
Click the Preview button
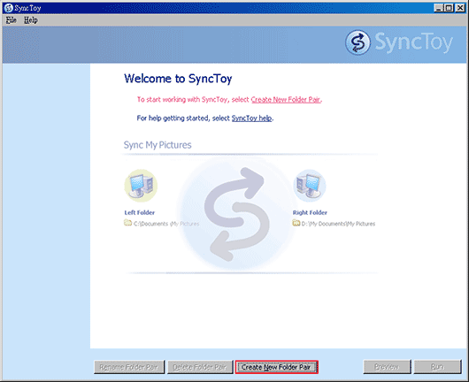387,367
